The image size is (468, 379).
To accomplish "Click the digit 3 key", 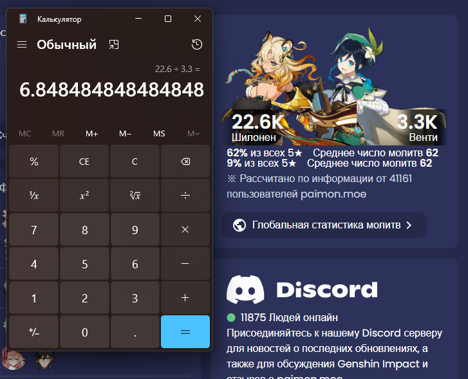I will pos(135,298).
